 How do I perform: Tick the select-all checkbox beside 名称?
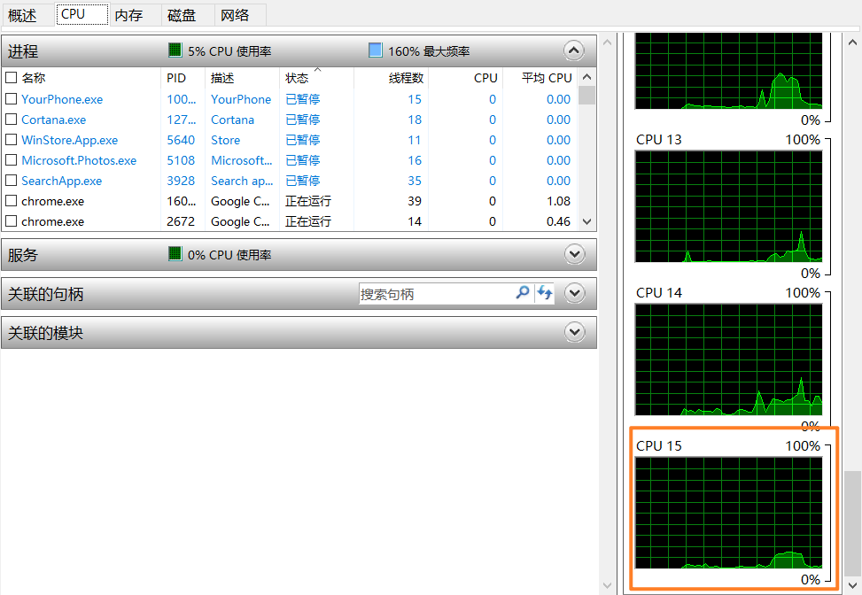[11, 77]
